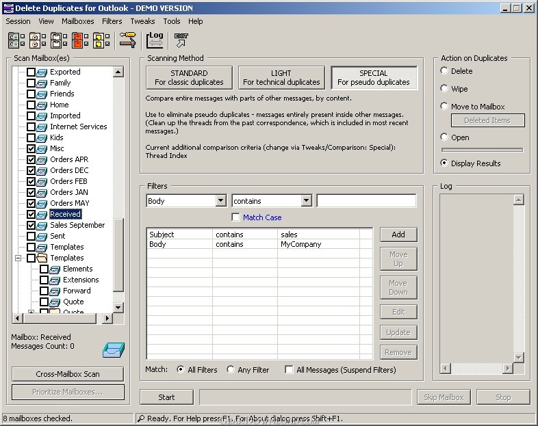
Task: Click the clock calendar toolbar icon
Action: pyautogui.click(x=38, y=40)
